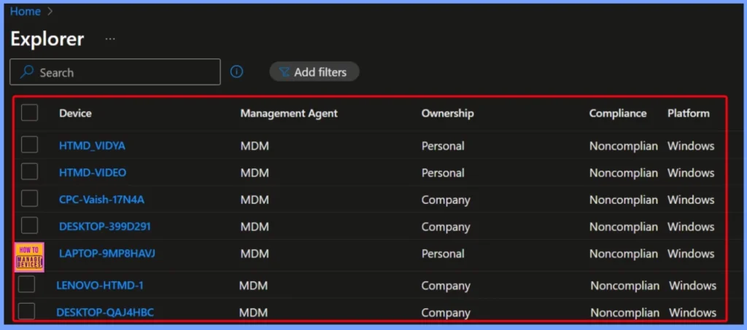The image size is (747, 330).
Task: Select the DESKTOP-399D291 row checkbox
Action: click(29, 226)
